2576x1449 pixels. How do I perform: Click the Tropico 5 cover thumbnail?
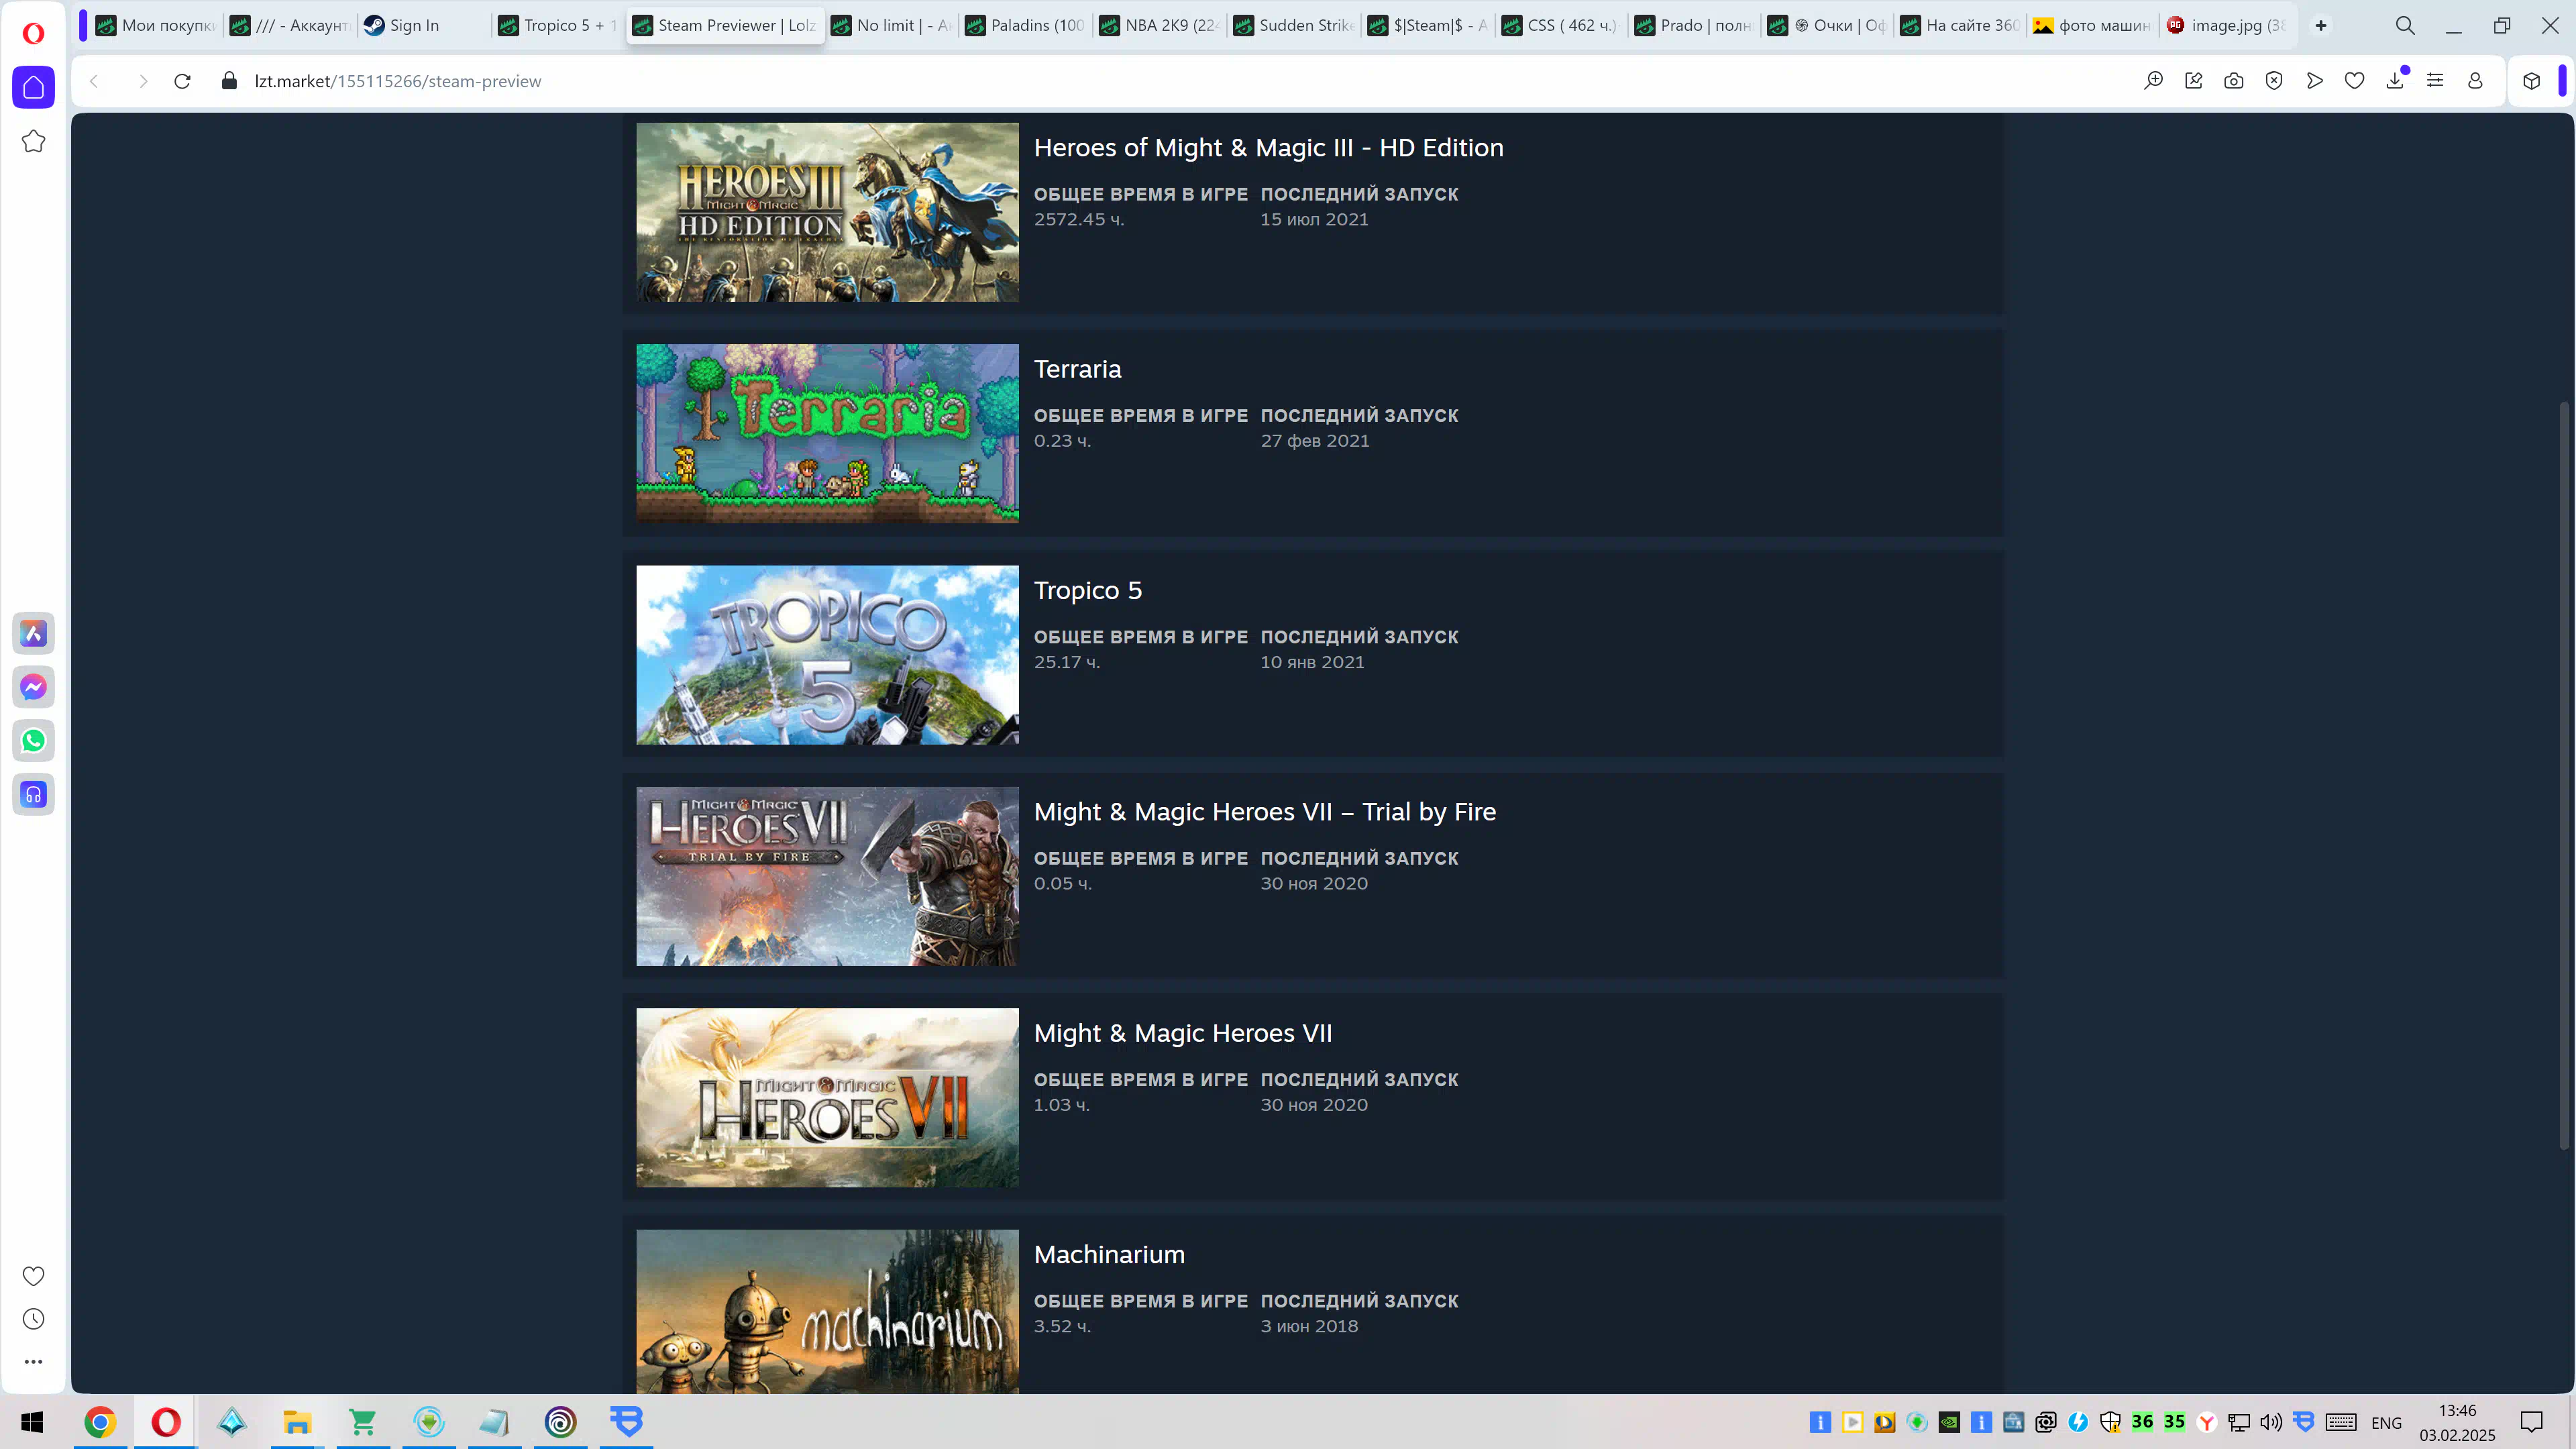827,655
